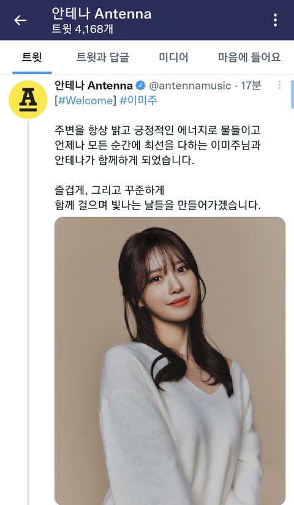Switch to the 미디어 tab

pyautogui.click(x=173, y=58)
